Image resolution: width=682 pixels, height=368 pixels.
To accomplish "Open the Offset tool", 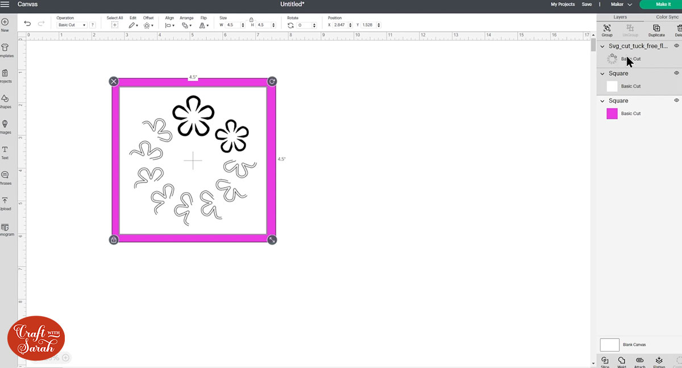I will (x=148, y=24).
